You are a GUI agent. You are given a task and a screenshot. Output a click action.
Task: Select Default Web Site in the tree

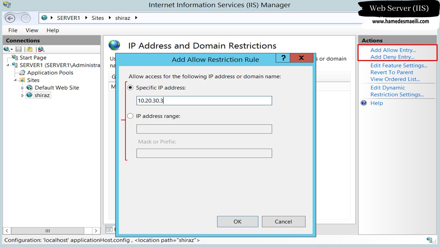point(57,87)
